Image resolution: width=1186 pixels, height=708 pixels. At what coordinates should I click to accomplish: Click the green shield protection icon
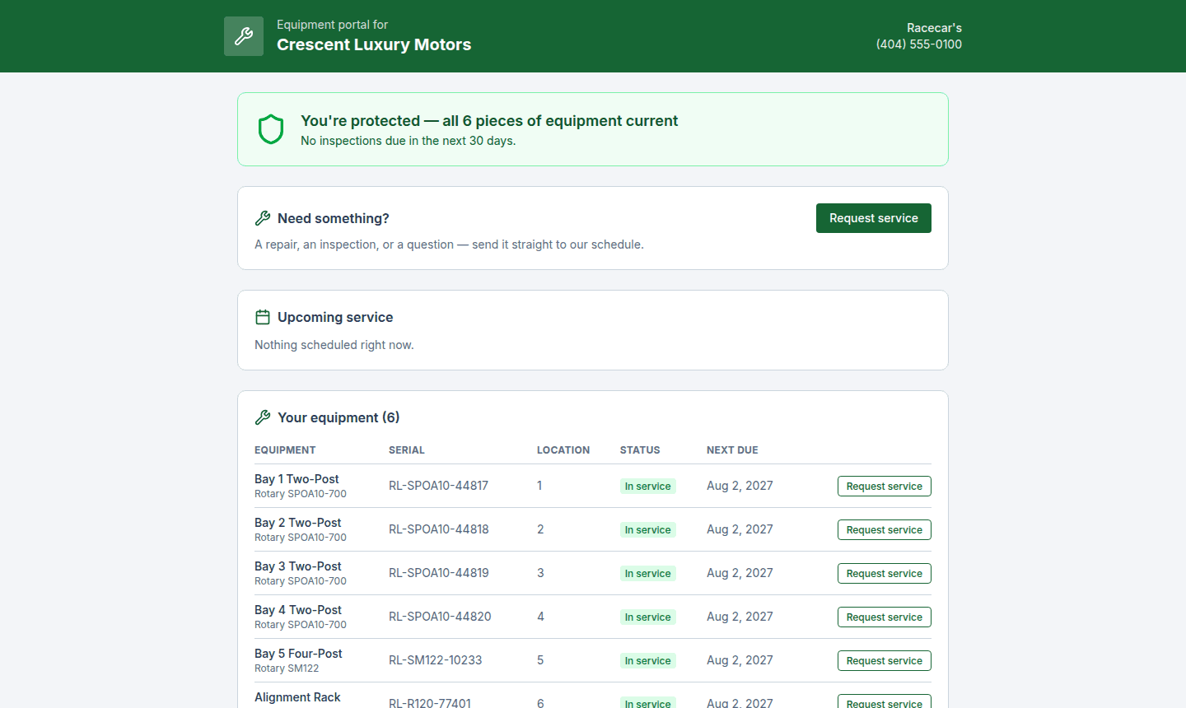pos(271,129)
